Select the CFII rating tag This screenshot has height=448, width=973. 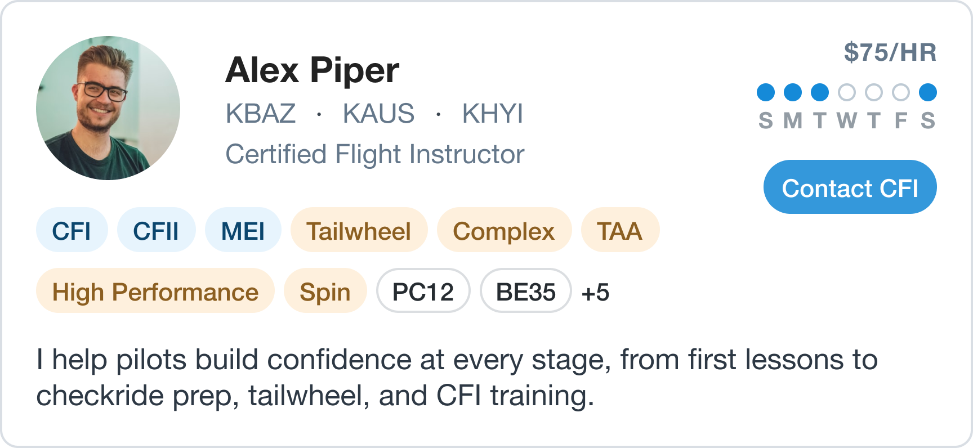pyautogui.click(x=156, y=230)
